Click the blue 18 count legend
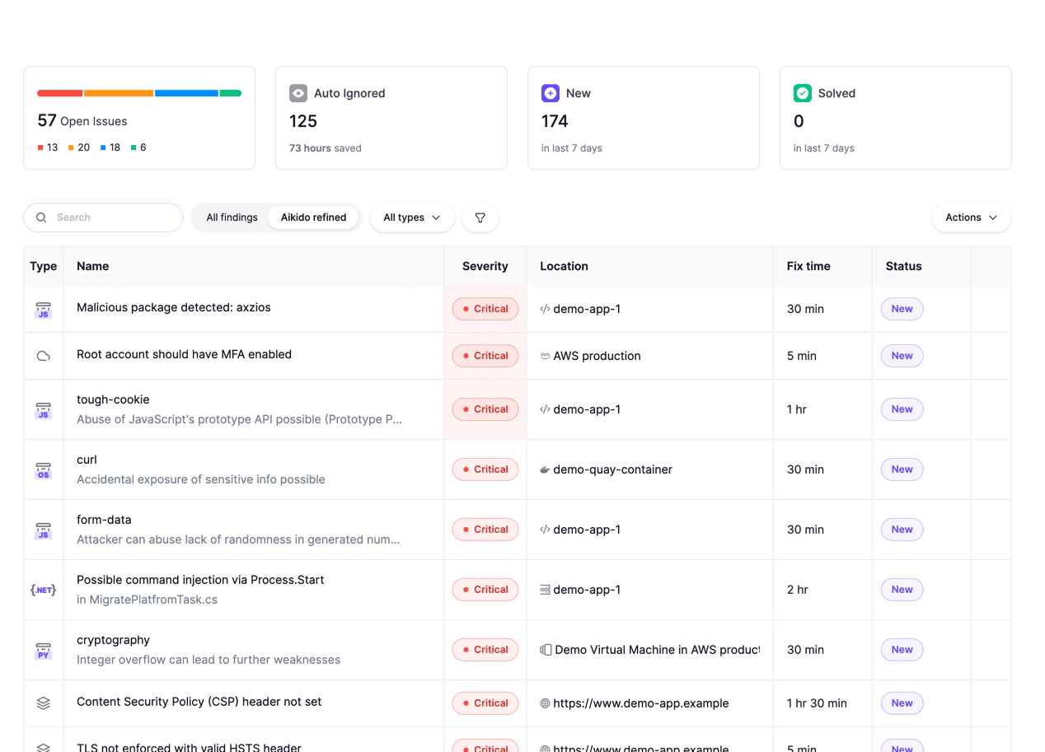The image size is (1045, 752). (x=110, y=147)
